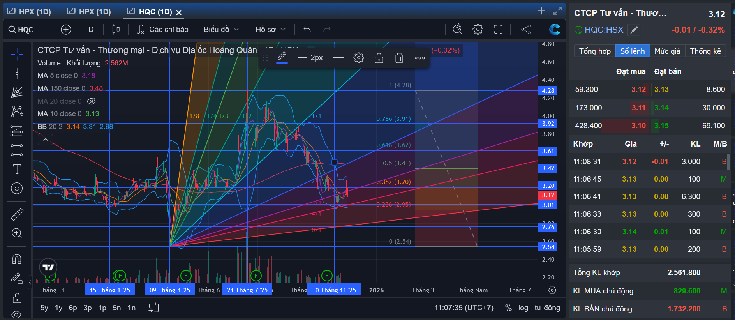The image size is (735, 320).
Task: Collapse the left drawing toolbar
Action: (x=30, y=282)
